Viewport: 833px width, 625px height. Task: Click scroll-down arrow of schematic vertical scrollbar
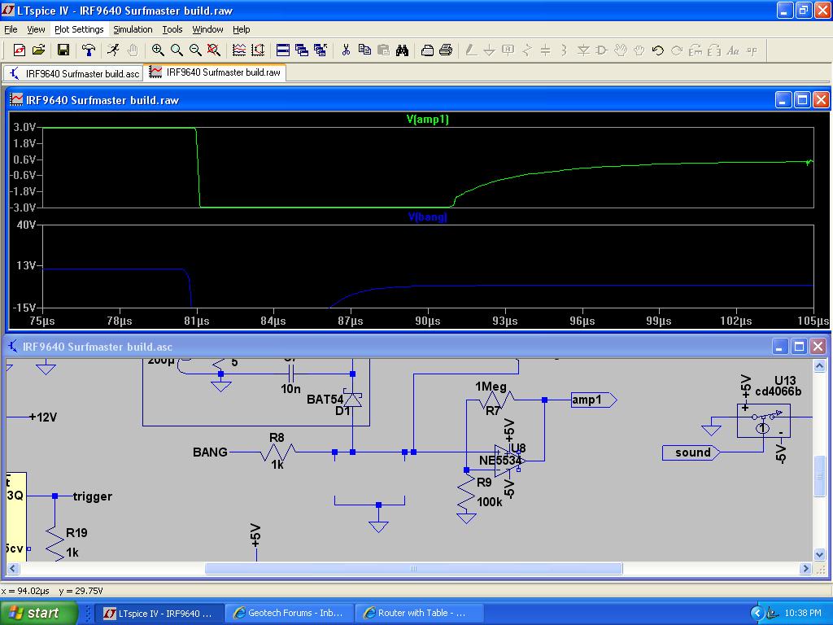click(x=819, y=554)
